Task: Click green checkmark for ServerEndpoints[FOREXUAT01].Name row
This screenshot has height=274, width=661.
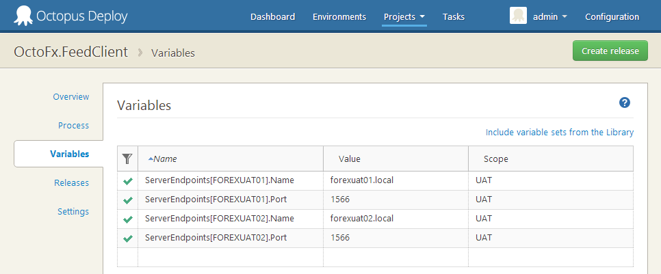Action: pyautogui.click(x=128, y=181)
